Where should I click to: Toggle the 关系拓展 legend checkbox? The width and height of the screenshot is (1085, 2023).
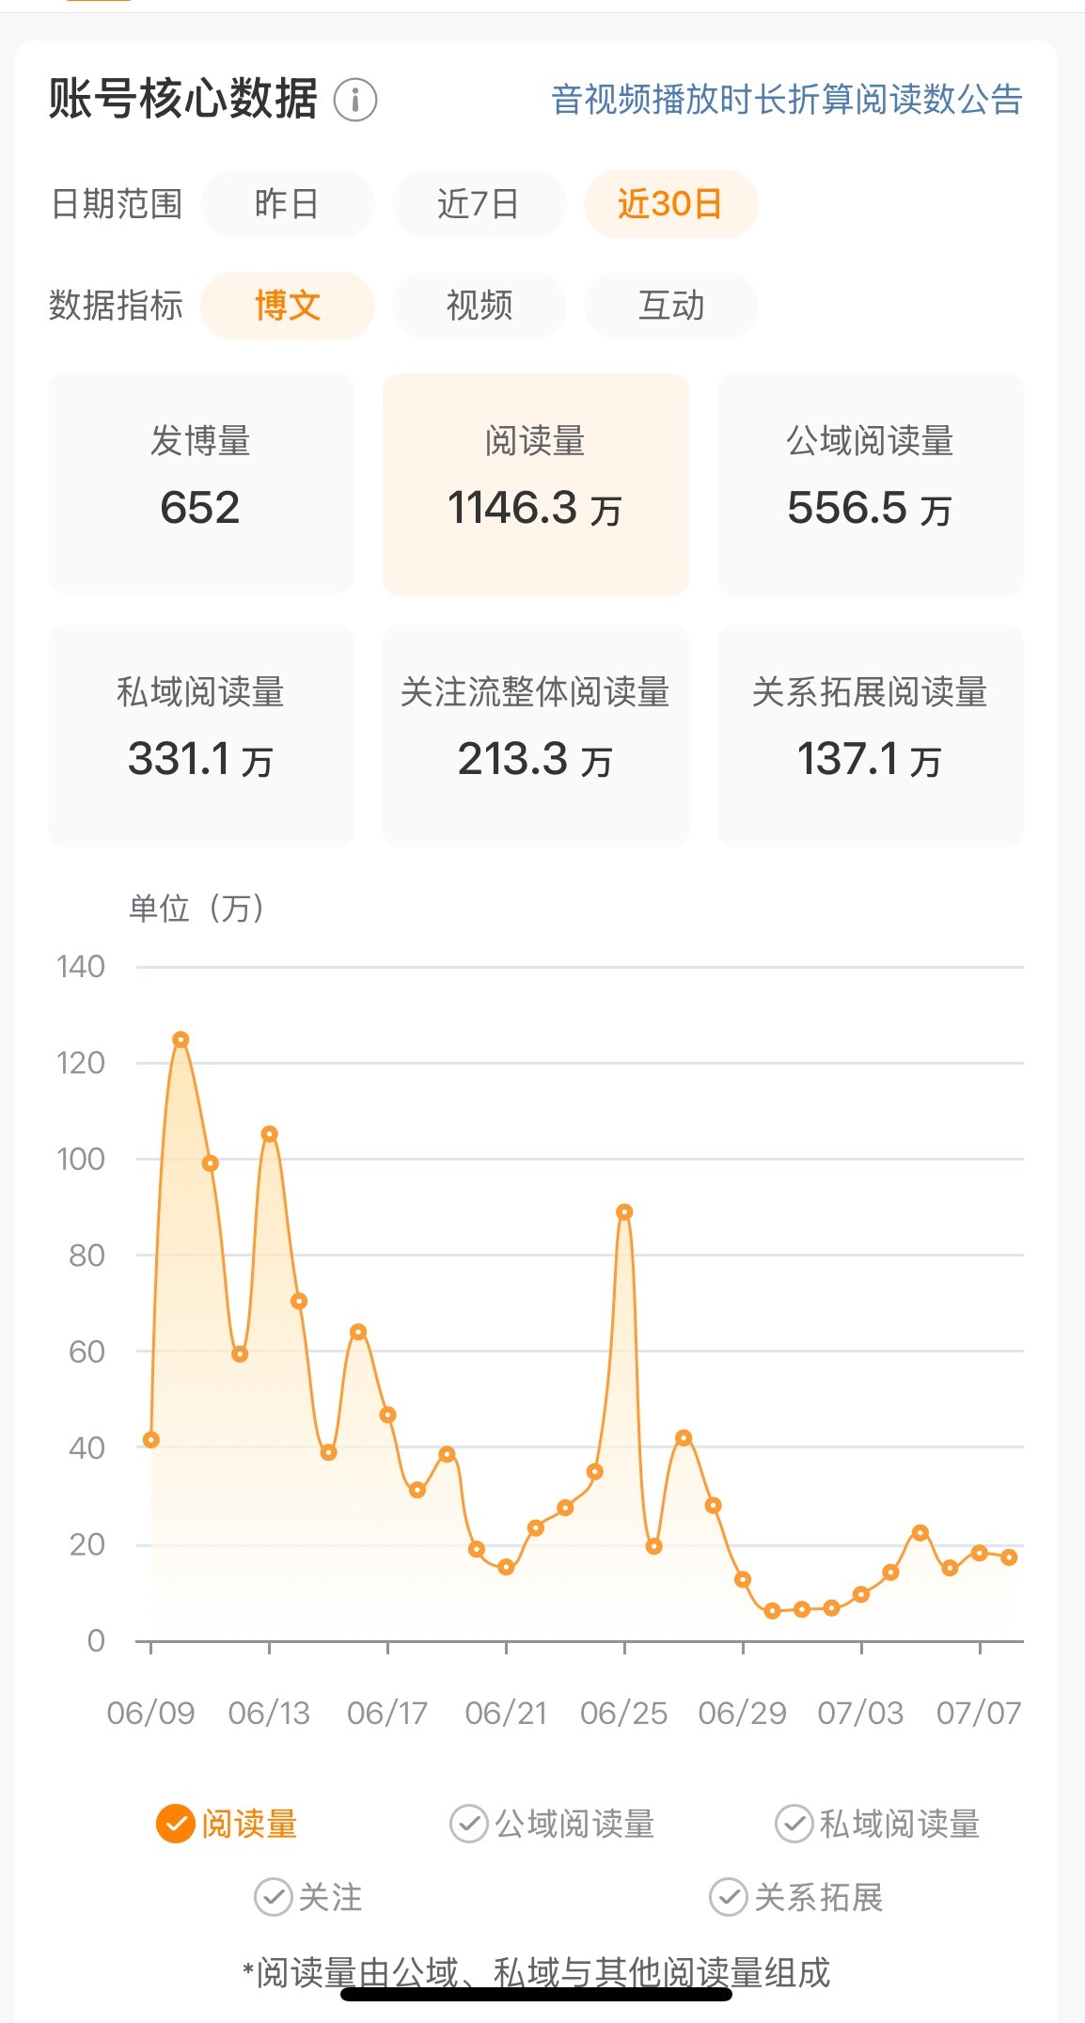coord(728,1897)
